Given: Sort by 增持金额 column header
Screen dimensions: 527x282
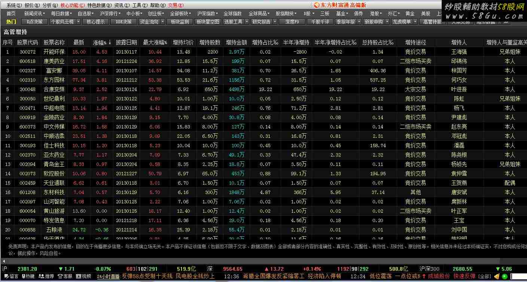Looking at the screenshot, I should (x=236, y=42).
